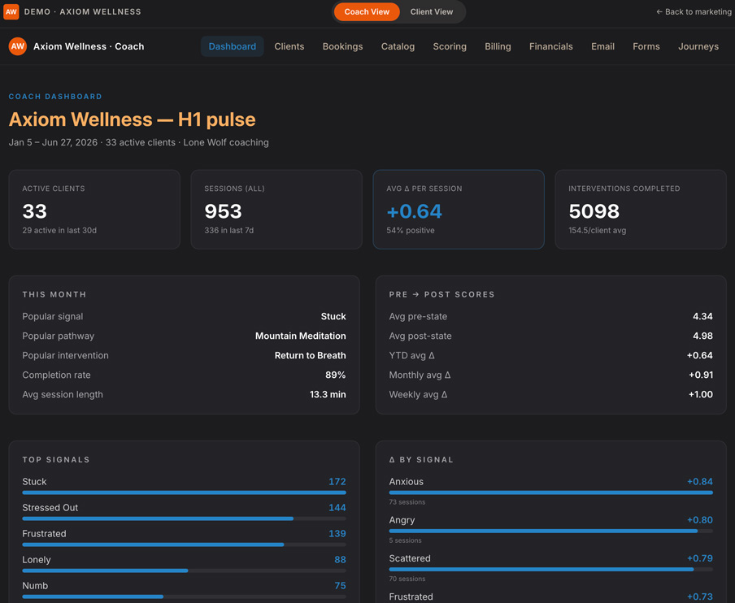The height and width of the screenshot is (603, 735).
Task: Click the Stuck signal progress bar
Action: point(185,492)
